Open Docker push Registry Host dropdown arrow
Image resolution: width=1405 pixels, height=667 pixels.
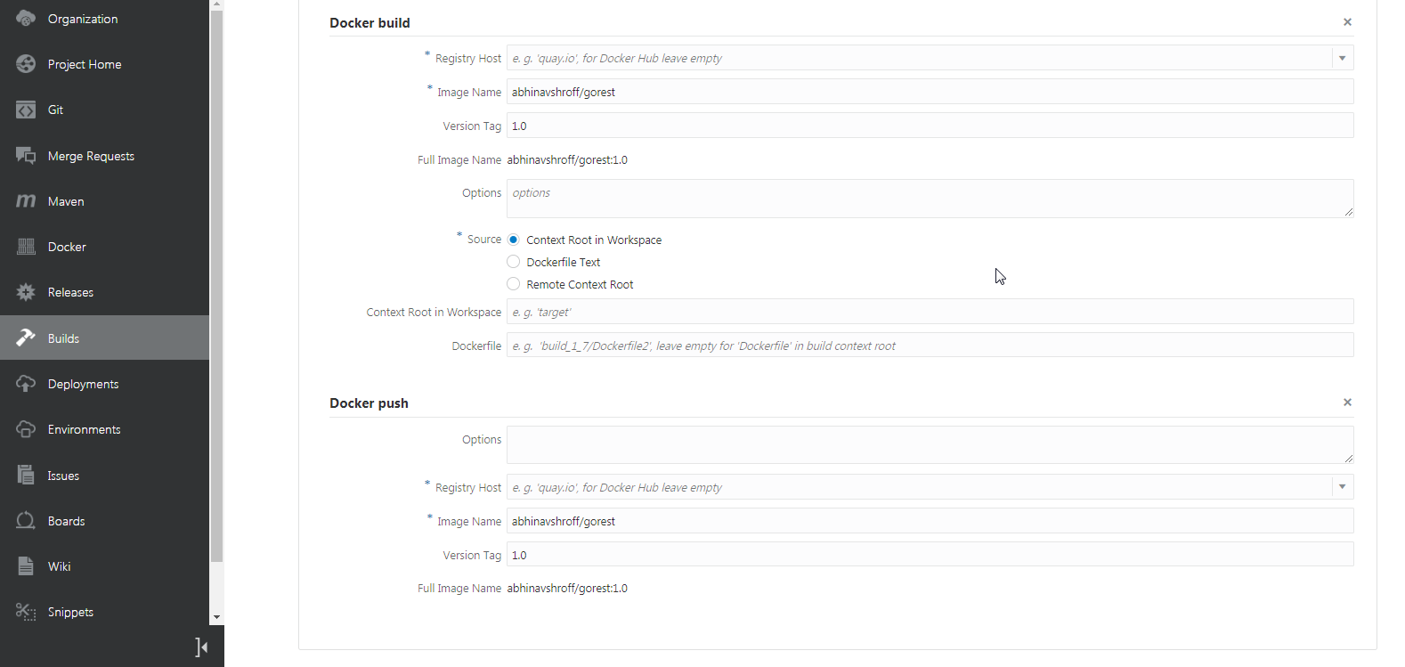tap(1343, 487)
